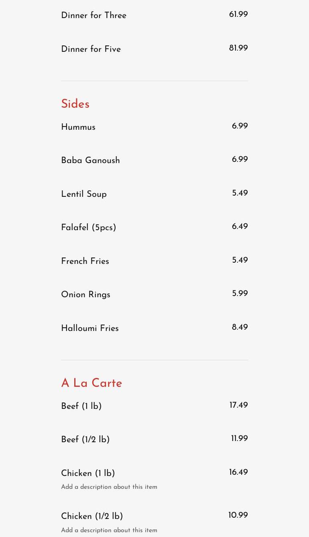Select Baba Ganoush from Sides

(x=90, y=161)
